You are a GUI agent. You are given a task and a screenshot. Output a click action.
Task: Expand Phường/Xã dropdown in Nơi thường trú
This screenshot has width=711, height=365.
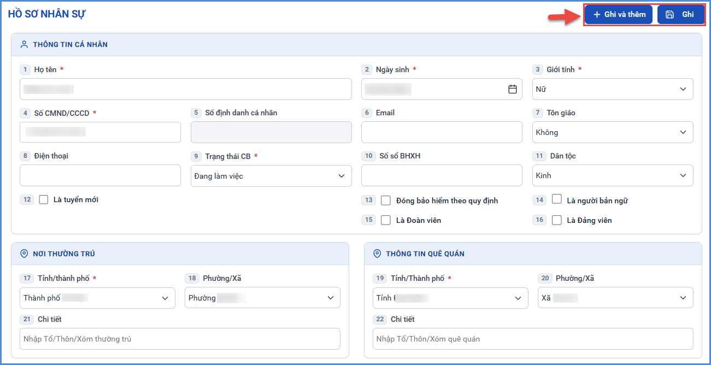pos(262,298)
